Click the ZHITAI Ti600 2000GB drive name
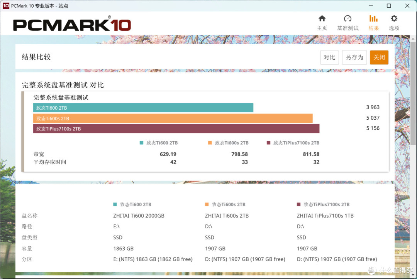The image size is (417, 279). pyautogui.click(x=139, y=216)
